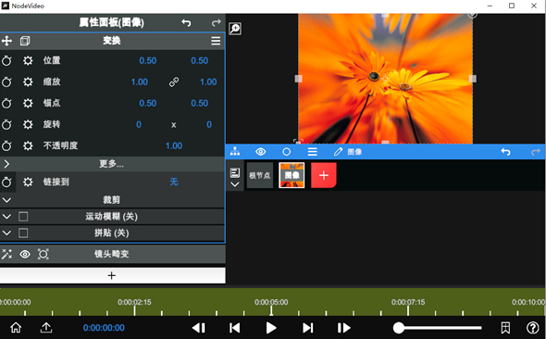
Task: Click the magic wand icon beside 镜头畸变
Action: (6, 254)
